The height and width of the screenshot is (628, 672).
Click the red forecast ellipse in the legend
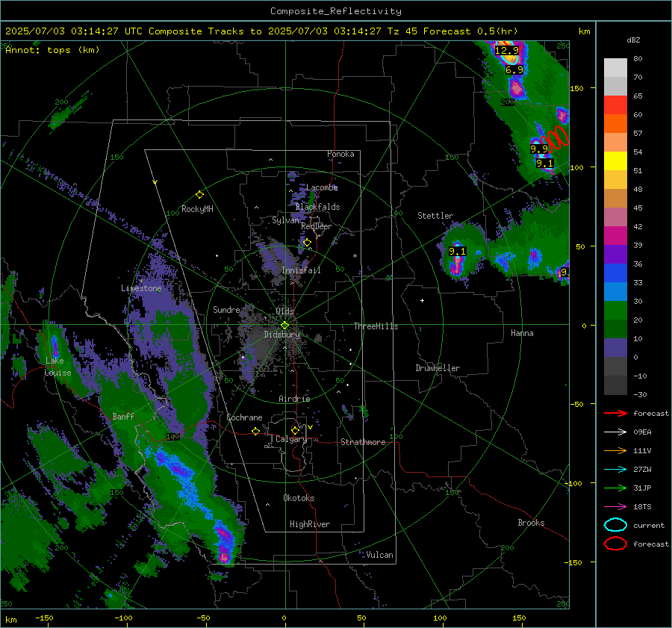click(615, 544)
